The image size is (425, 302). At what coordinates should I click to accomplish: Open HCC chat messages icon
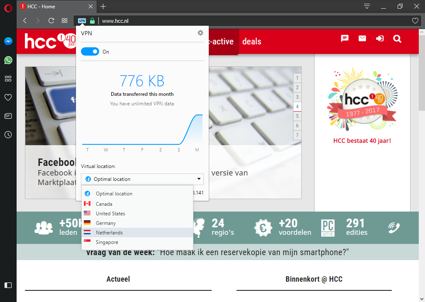pyautogui.click(x=344, y=39)
